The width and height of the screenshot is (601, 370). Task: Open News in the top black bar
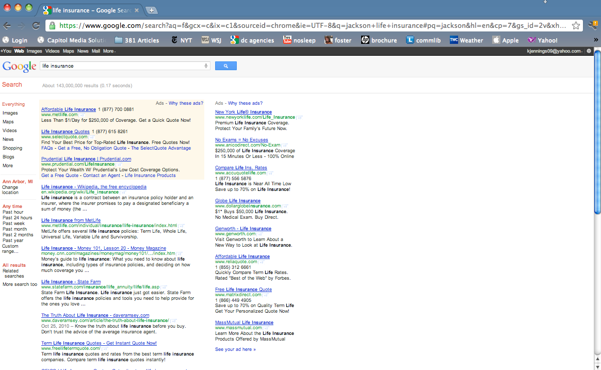(83, 51)
